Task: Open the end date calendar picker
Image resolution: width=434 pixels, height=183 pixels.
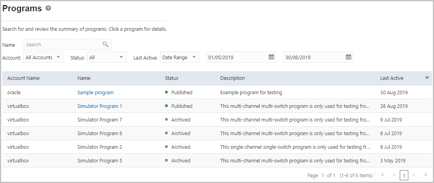Action: pyautogui.click(x=348, y=57)
